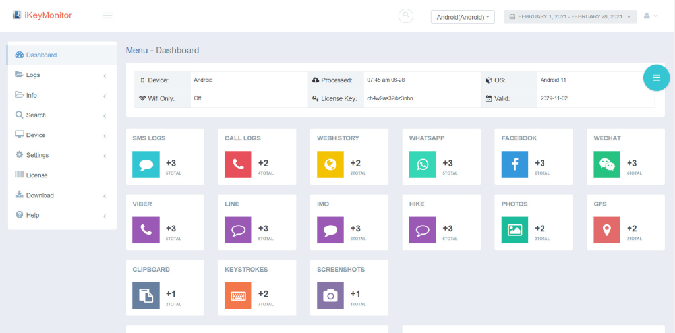Click the WhatsApp green icon
675x333 pixels.
click(x=423, y=165)
